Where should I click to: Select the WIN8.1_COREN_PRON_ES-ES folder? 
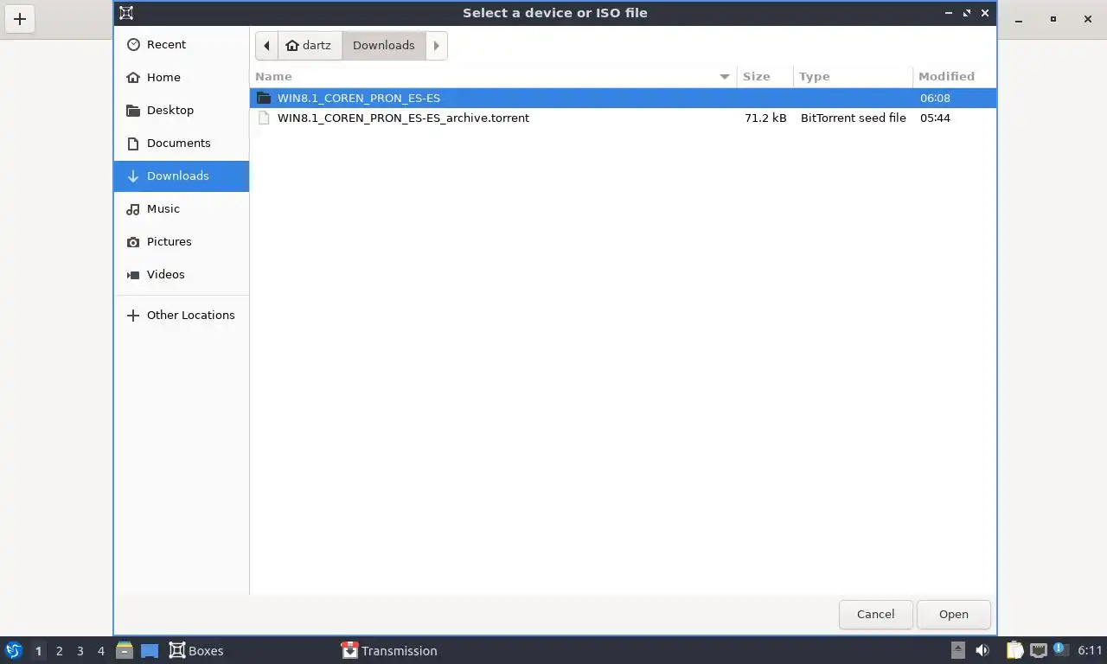[623, 98]
